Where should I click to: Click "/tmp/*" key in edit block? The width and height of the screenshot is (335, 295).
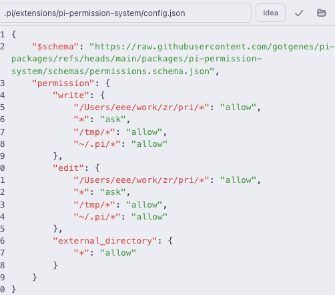click(94, 205)
